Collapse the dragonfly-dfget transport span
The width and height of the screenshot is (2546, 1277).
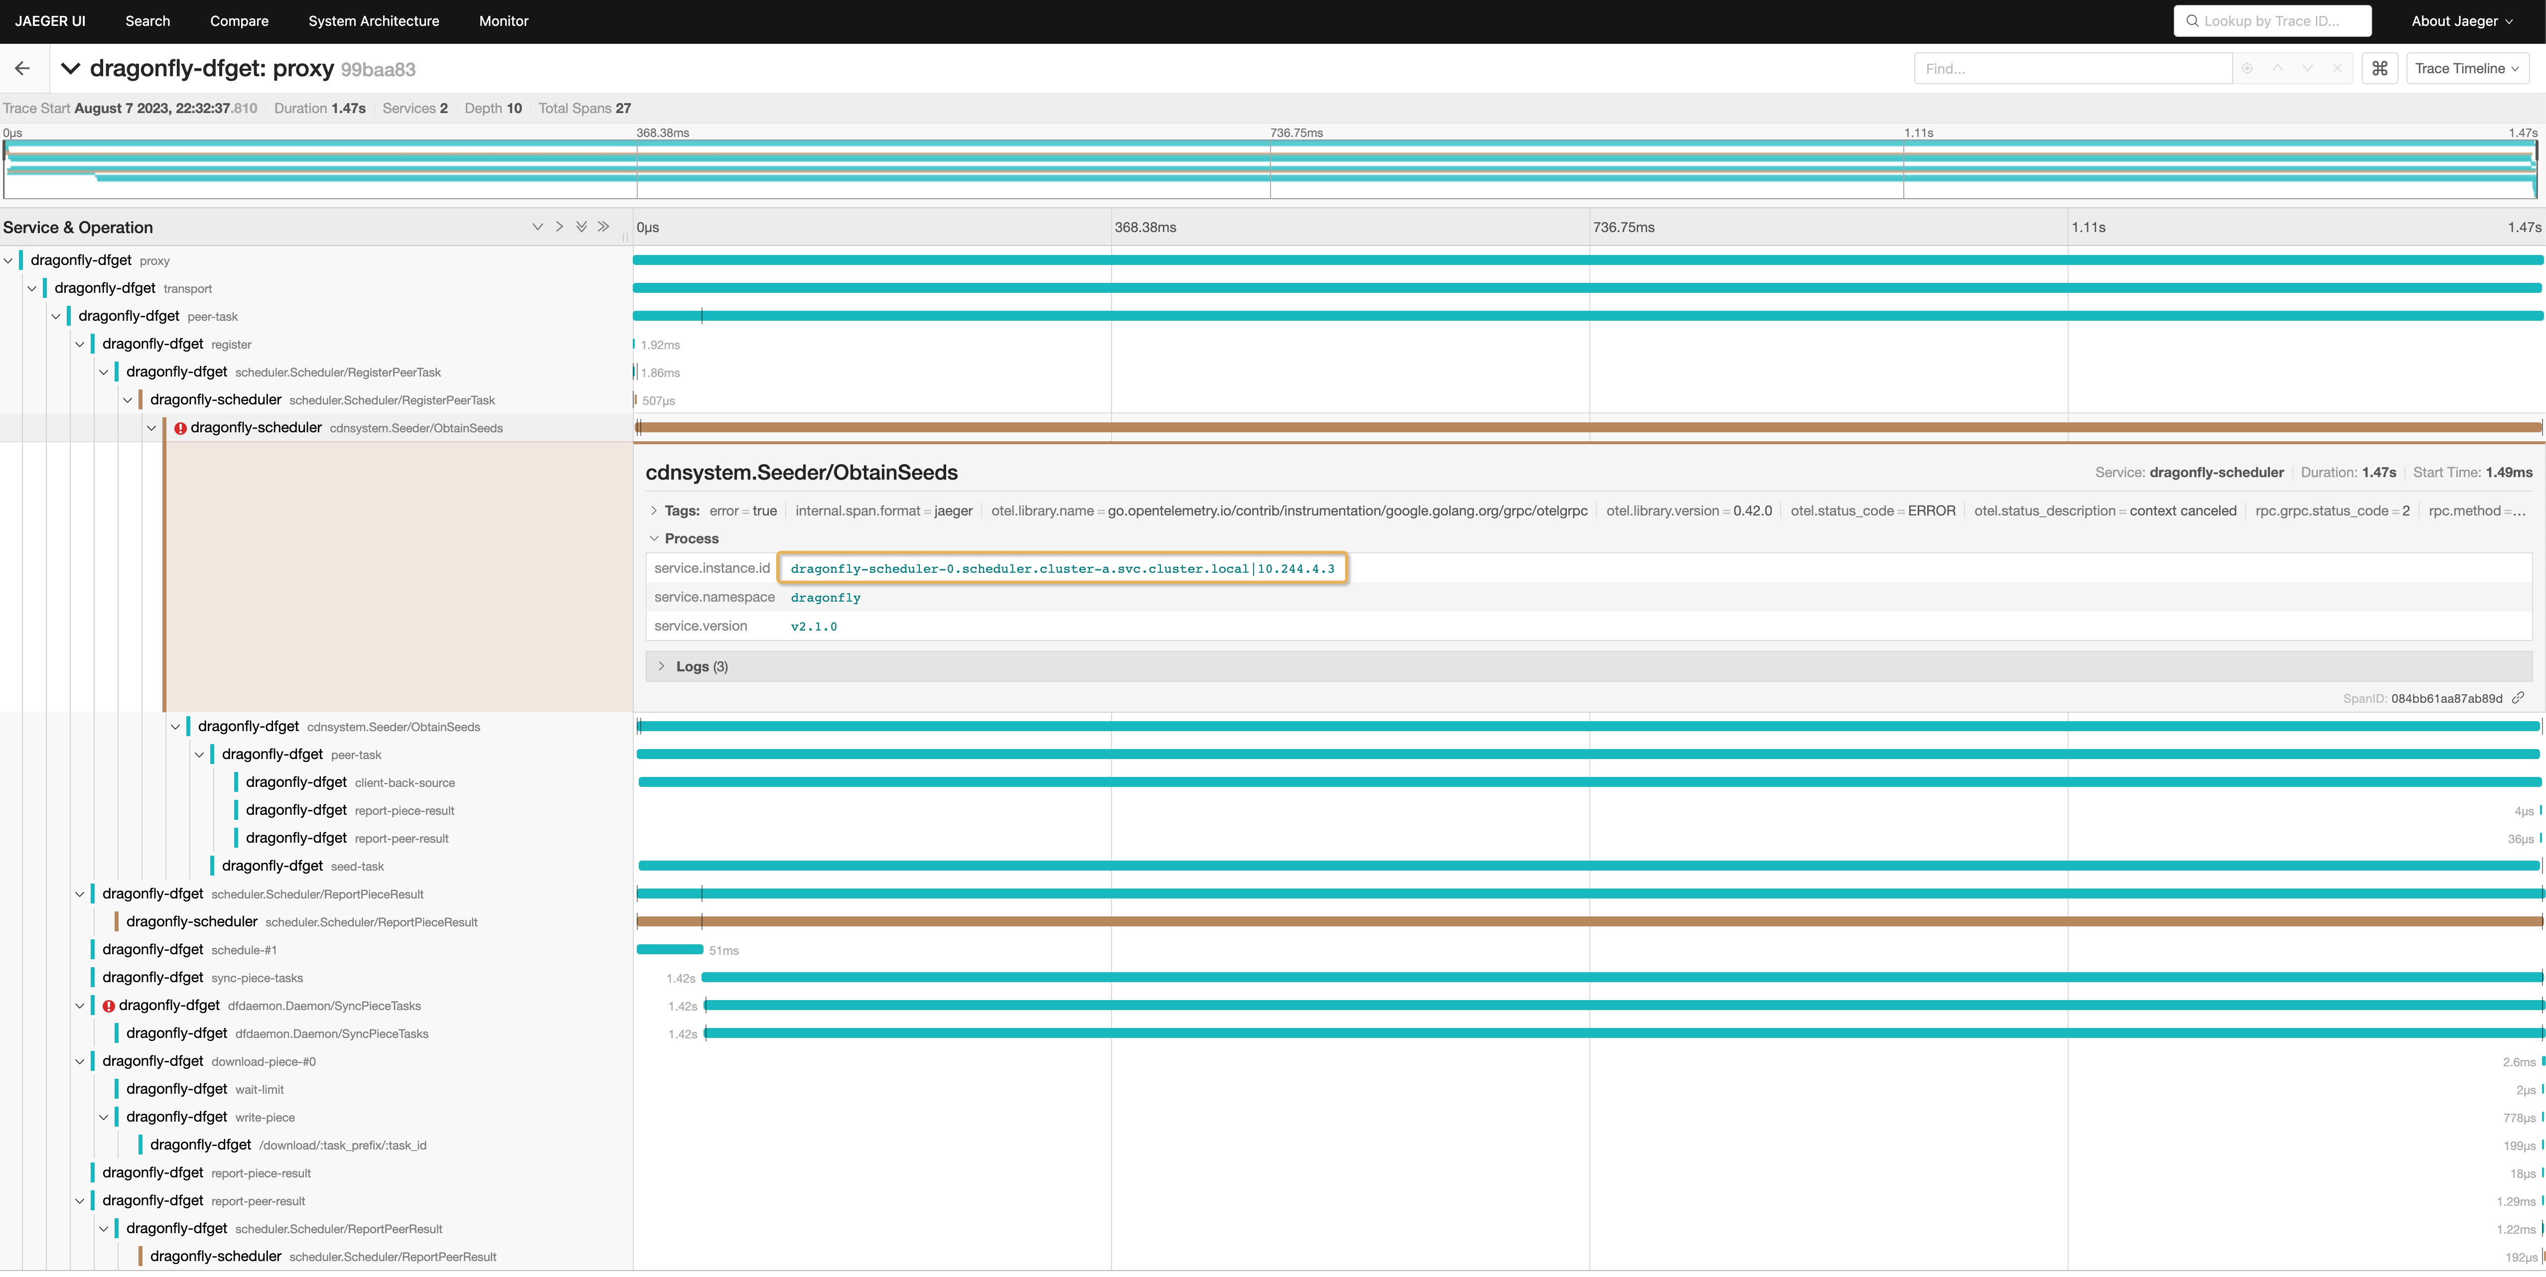31,288
